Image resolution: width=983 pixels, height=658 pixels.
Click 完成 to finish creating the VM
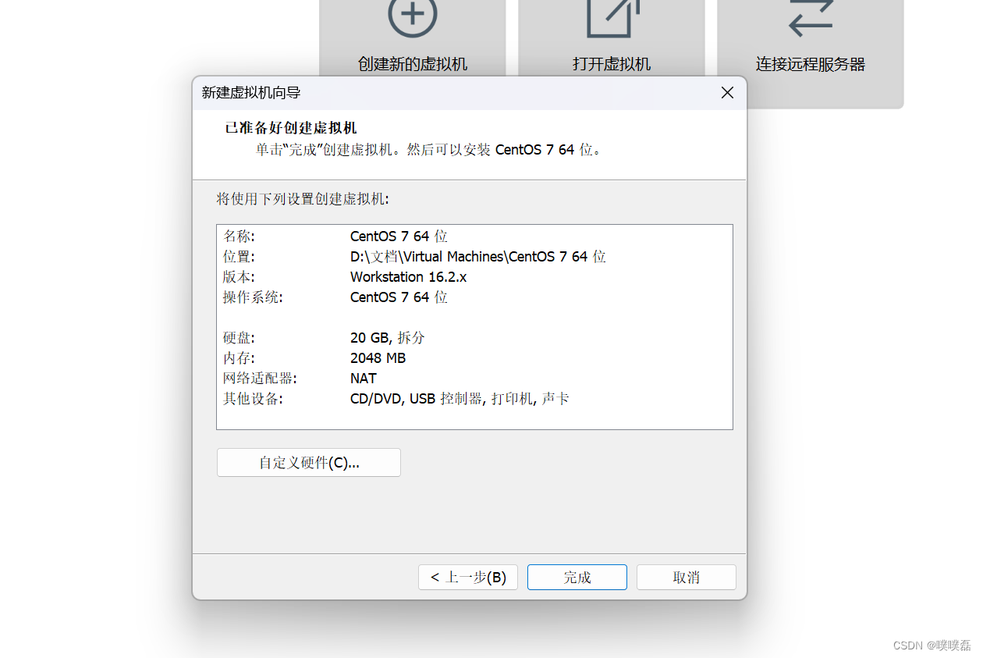click(577, 578)
